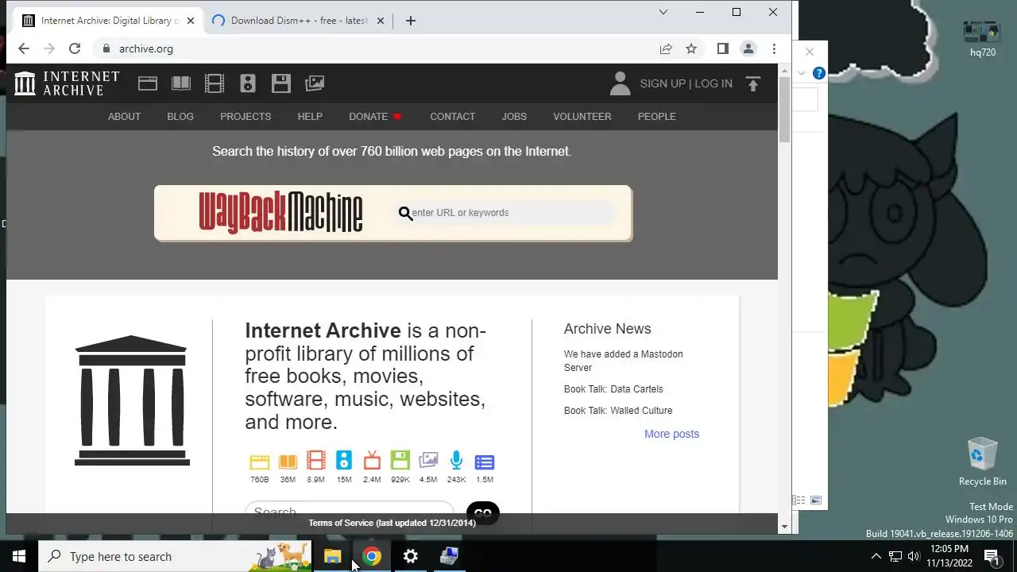
Task: Open the Web icon in Archive header
Action: coord(148,83)
